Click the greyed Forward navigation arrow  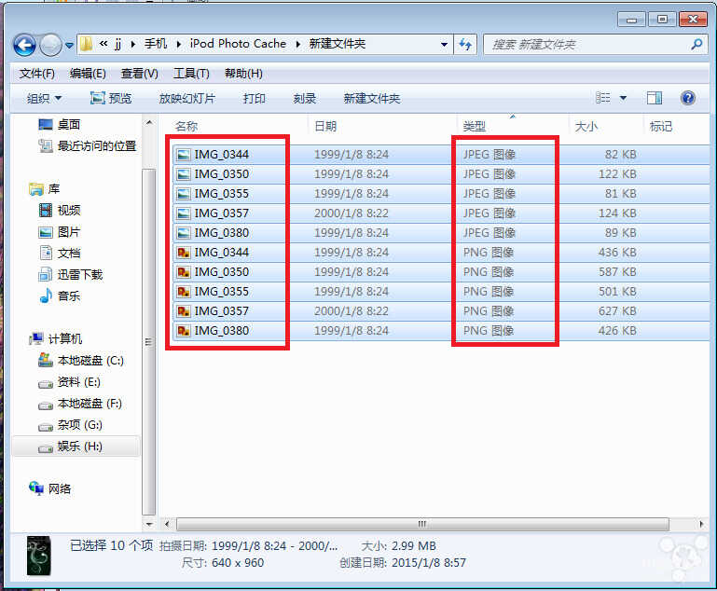coord(50,45)
